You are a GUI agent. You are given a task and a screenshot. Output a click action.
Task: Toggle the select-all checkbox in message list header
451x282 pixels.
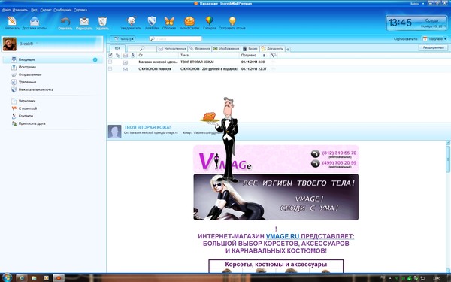[x=110, y=55]
